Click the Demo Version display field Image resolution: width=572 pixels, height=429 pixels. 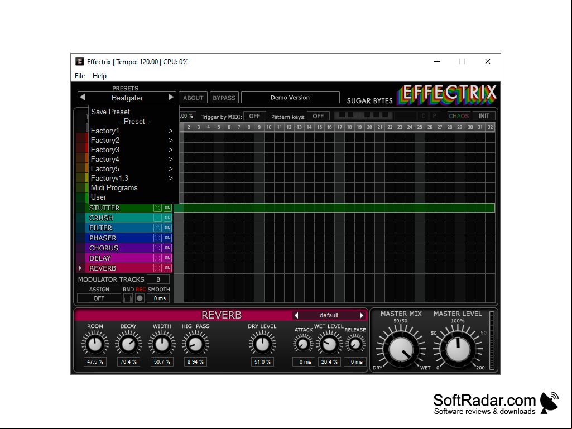pos(290,98)
